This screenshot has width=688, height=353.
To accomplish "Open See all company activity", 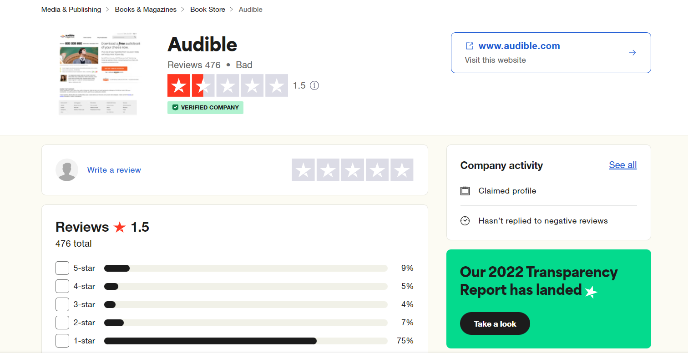I will [622, 165].
